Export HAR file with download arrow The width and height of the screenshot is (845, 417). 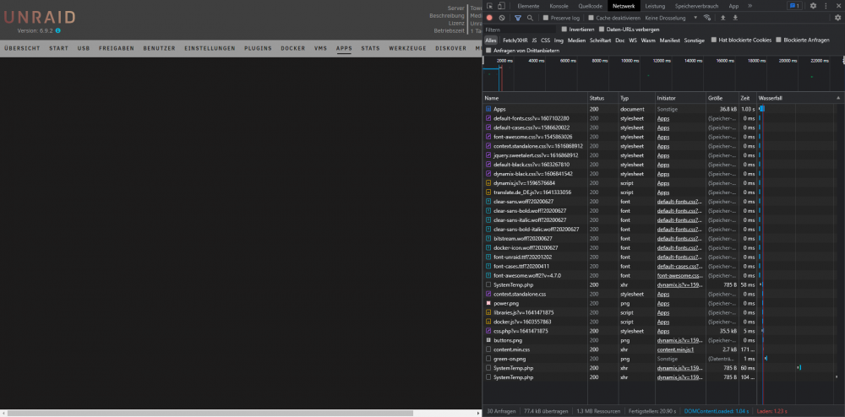(735, 18)
